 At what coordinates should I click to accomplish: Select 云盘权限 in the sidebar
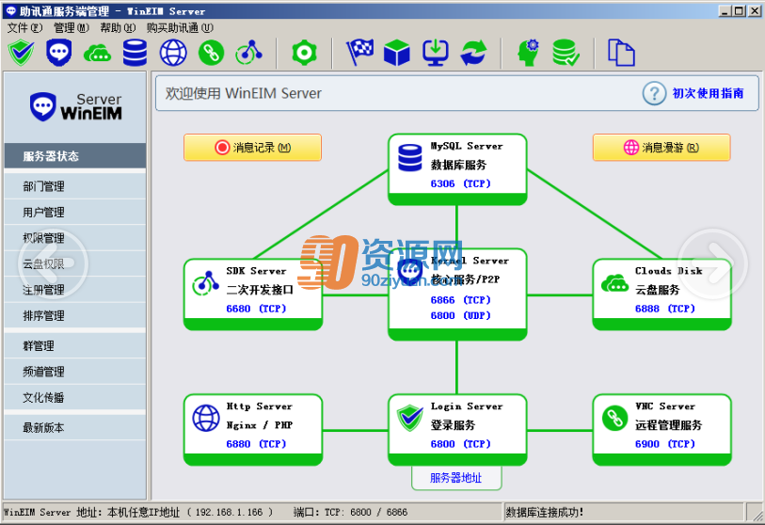tap(75, 263)
